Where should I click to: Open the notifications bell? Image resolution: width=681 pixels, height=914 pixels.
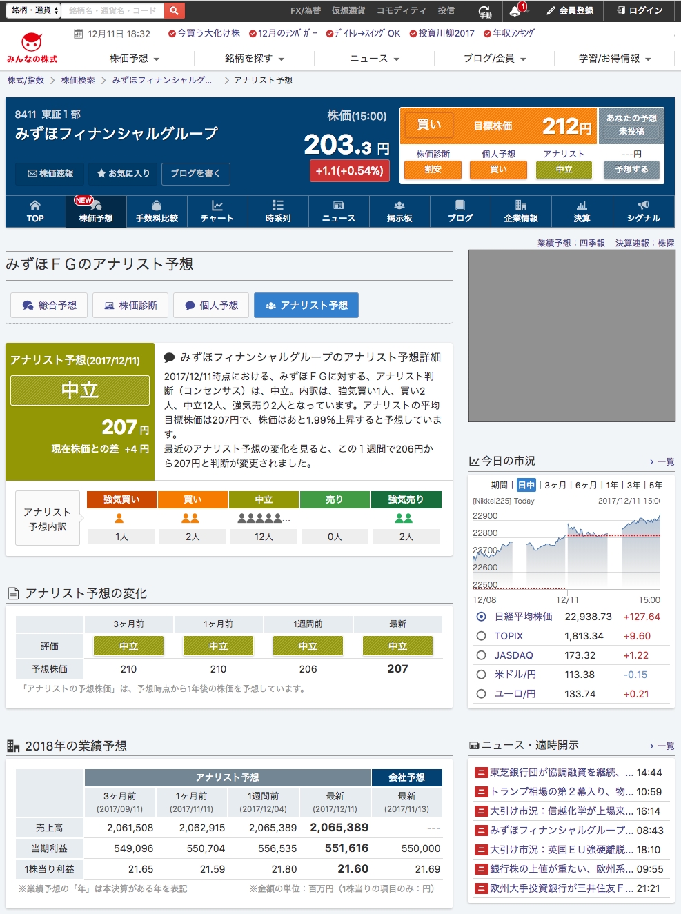[515, 10]
